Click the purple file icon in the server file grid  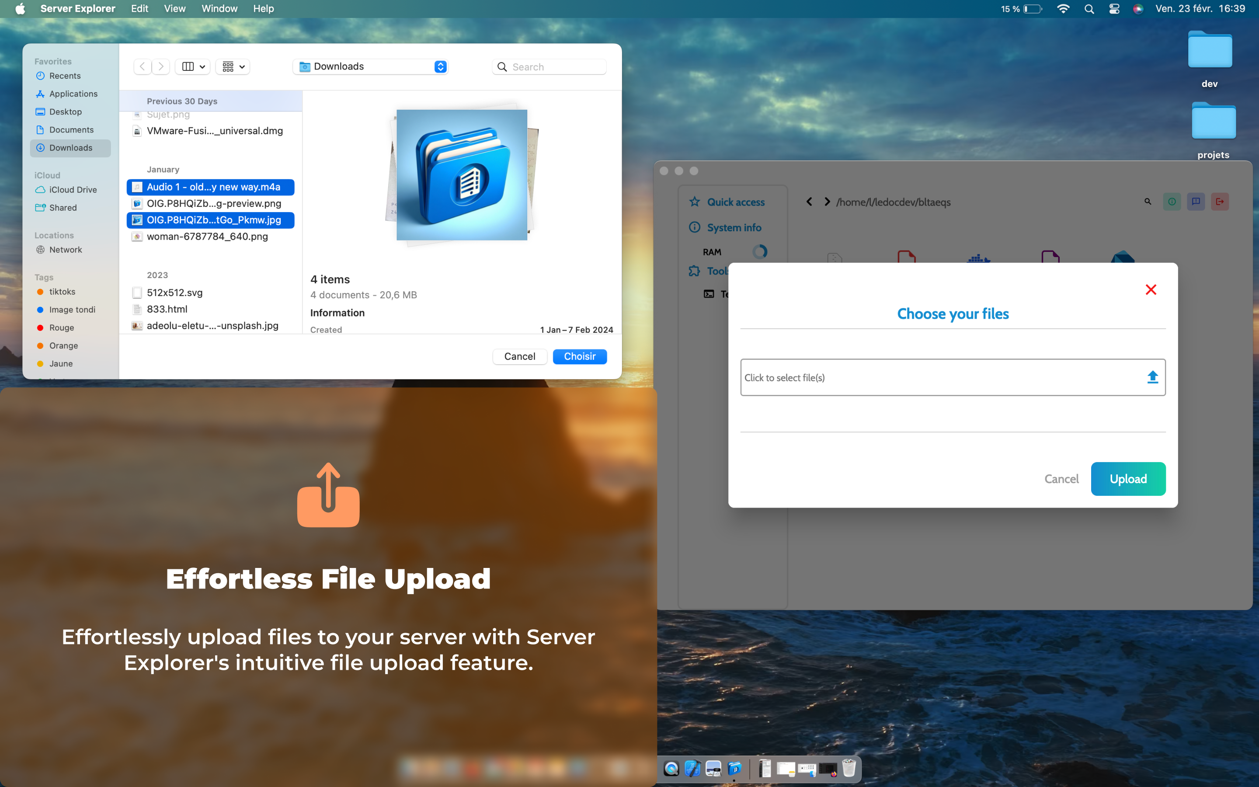pyautogui.click(x=1050, y=257)
